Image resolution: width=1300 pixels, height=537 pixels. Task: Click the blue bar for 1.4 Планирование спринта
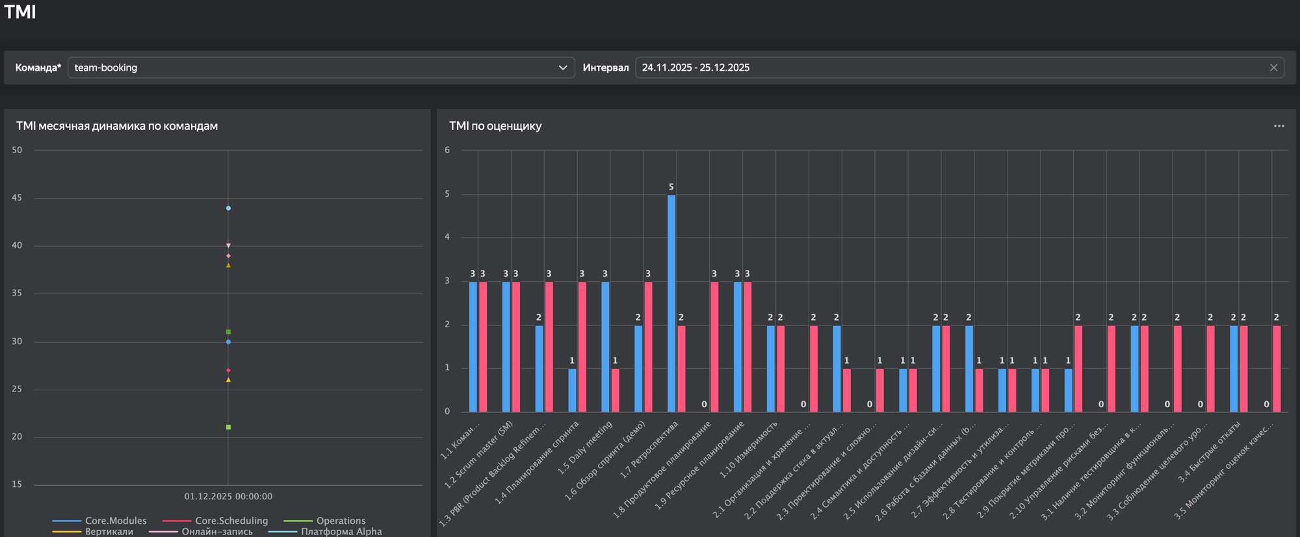tap(572, 390)
